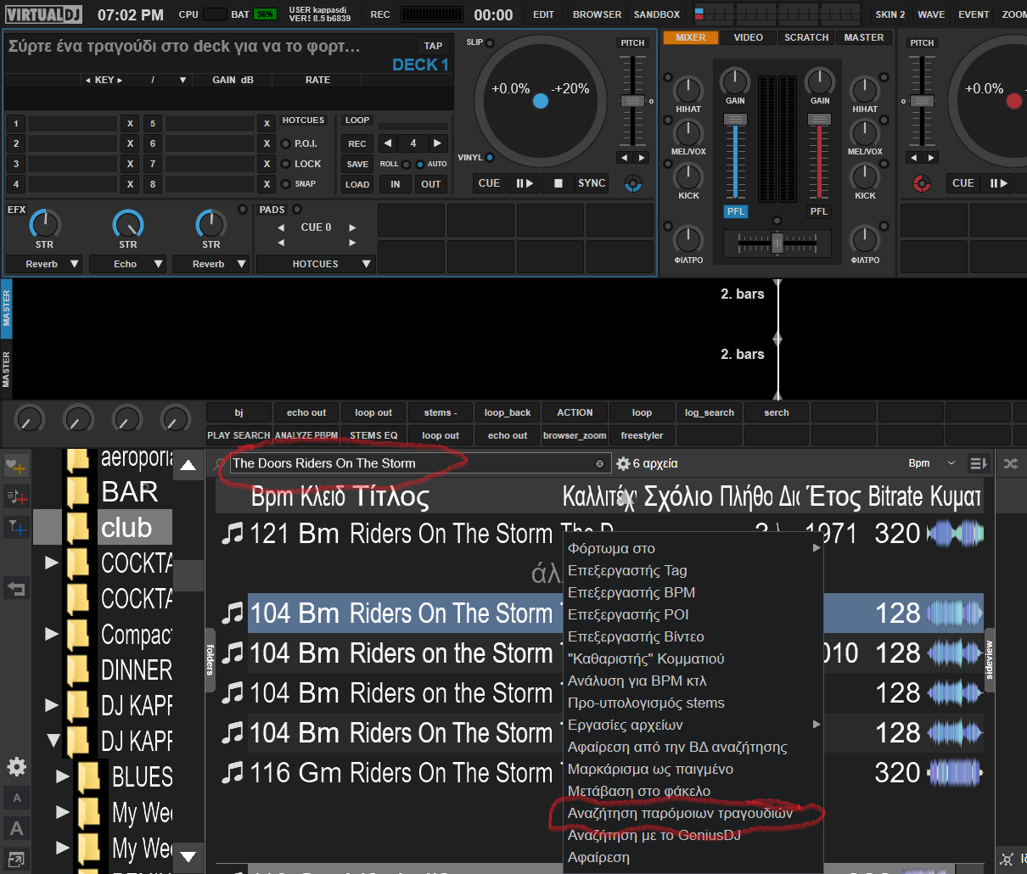
Task: Click the VirtualDJ logo
Action: pyautogui.click(x=44, y=14)
